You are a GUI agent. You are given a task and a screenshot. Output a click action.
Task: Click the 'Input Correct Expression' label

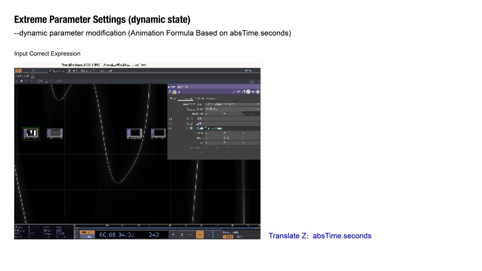coord(48,54)
